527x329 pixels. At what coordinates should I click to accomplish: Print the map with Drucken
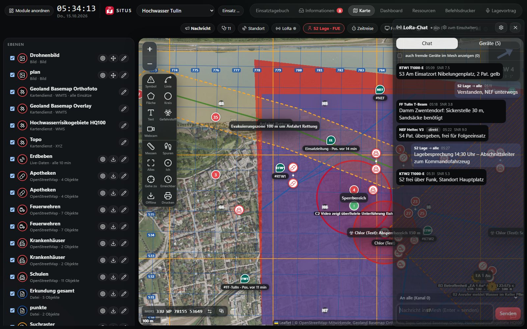tap(168, 198)
